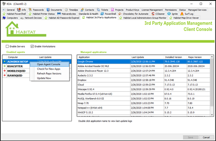Viewport: 216px width, 141px height.
Task: Select the iCloud application row
Action: point(144,85)
